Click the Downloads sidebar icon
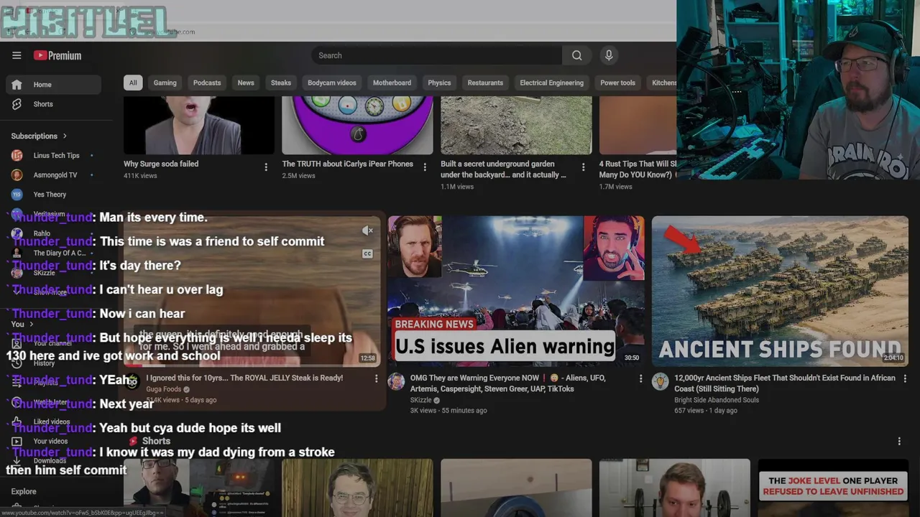The width and height of the screenshot is (920, 517). pyautogui.click(x=17, y=460)
